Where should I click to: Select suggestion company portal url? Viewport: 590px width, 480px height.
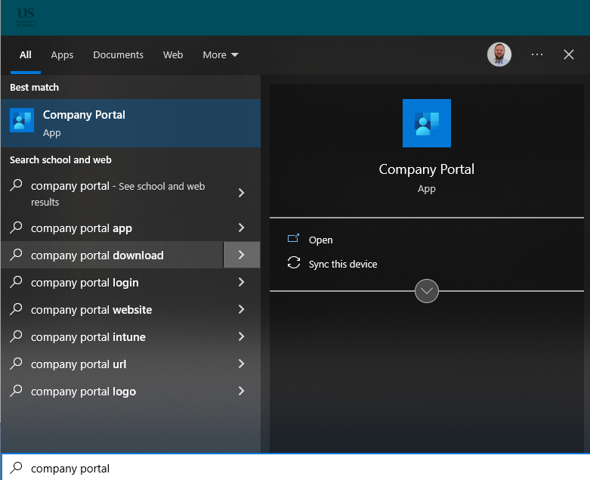pyautogui.click(x=112, y=364)
